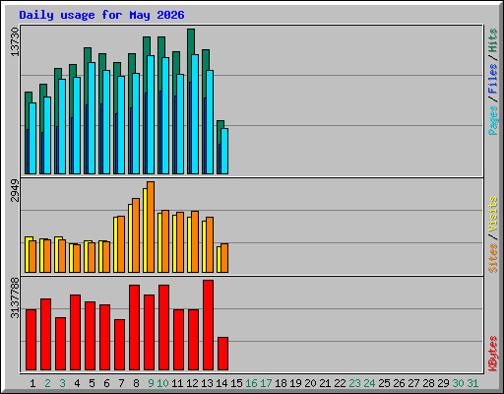Click day 13 on the x-axis
The image size is (504, 394).
point(207,383)
